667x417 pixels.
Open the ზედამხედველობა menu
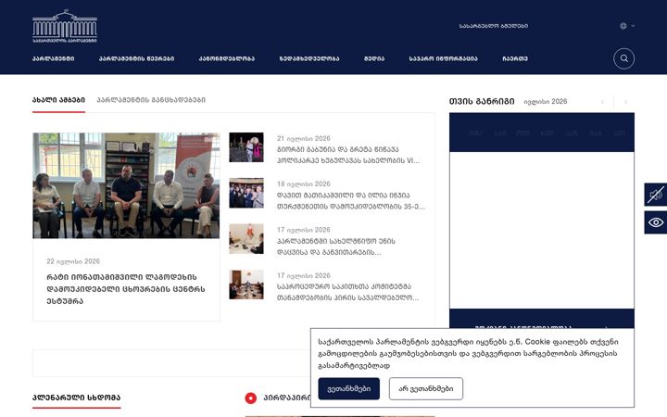(309, 58)
